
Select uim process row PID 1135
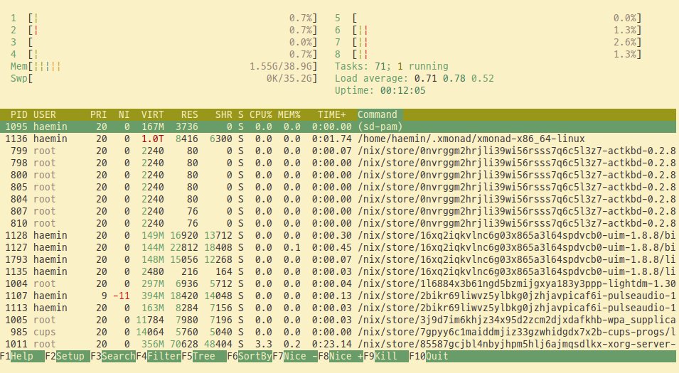(338, 271)
